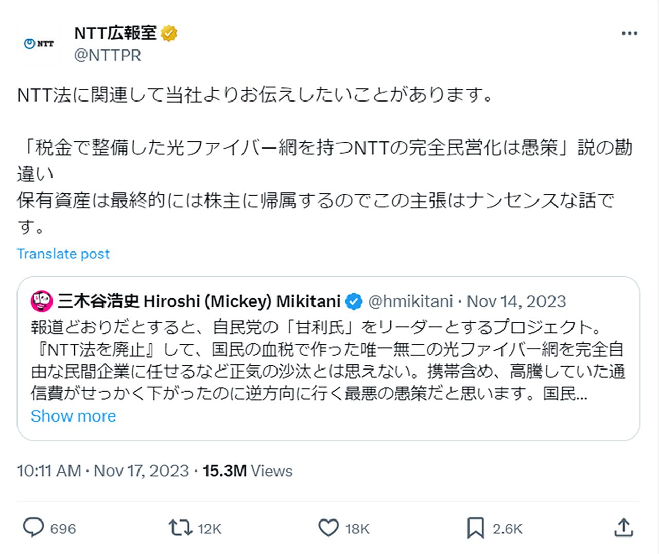Open the NTT広報室 display name

115,33
